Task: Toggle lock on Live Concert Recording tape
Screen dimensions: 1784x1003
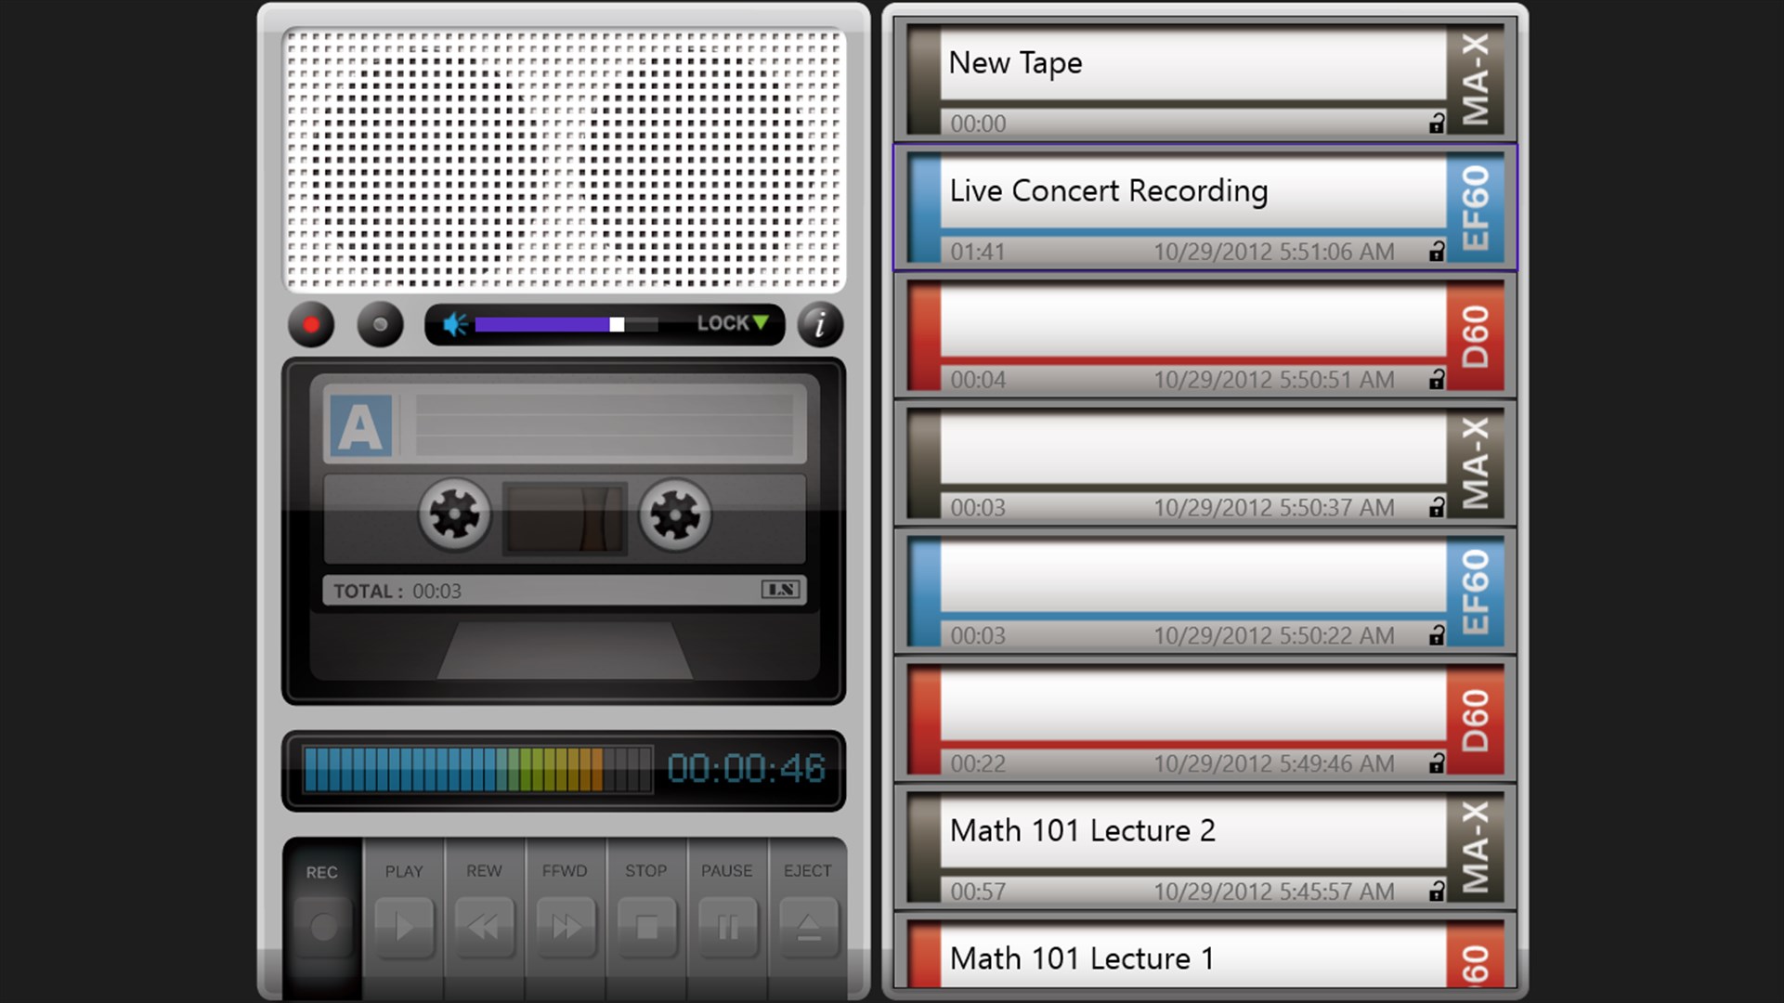Action: tap(1437, 251)
